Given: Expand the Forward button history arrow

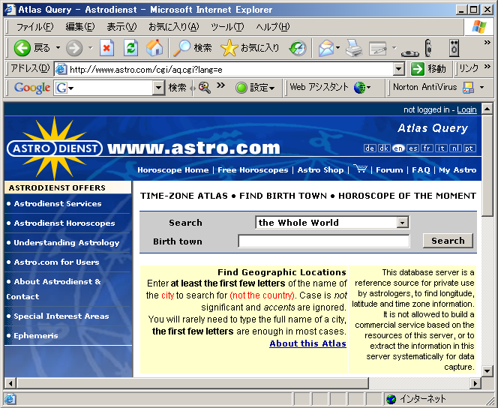Looking at the screenshot, I should click(91, 48).
